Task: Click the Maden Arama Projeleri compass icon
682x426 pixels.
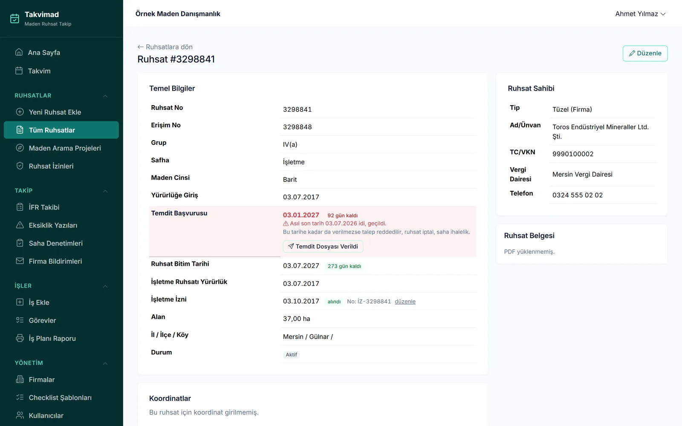Action: [20, 148]
